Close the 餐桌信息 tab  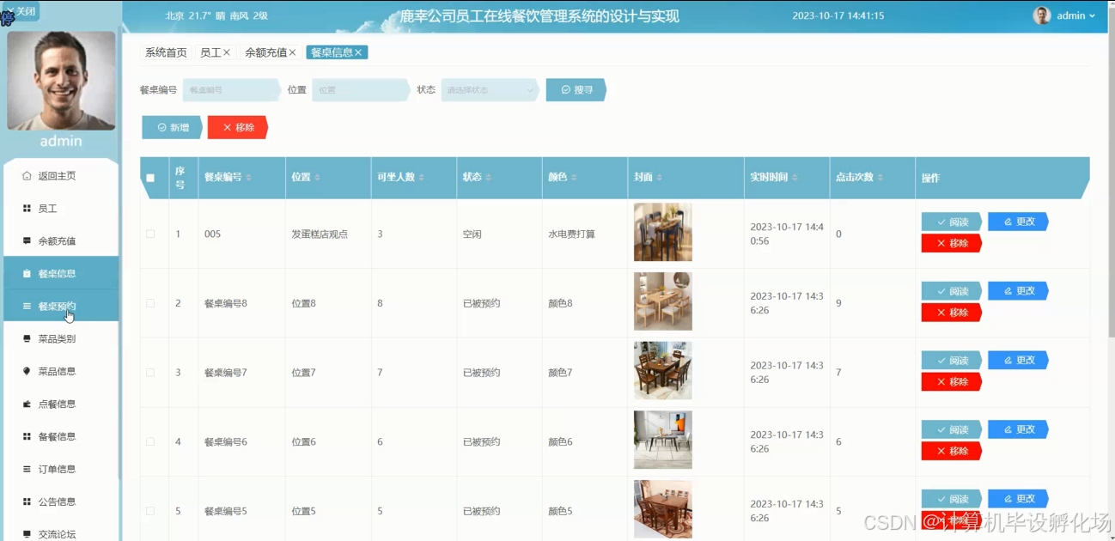pyautogui.click(x=359, y=52)
